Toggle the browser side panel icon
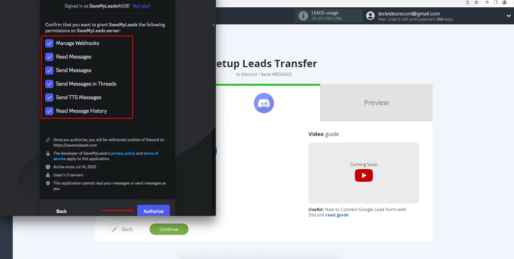 pos(496,2)
